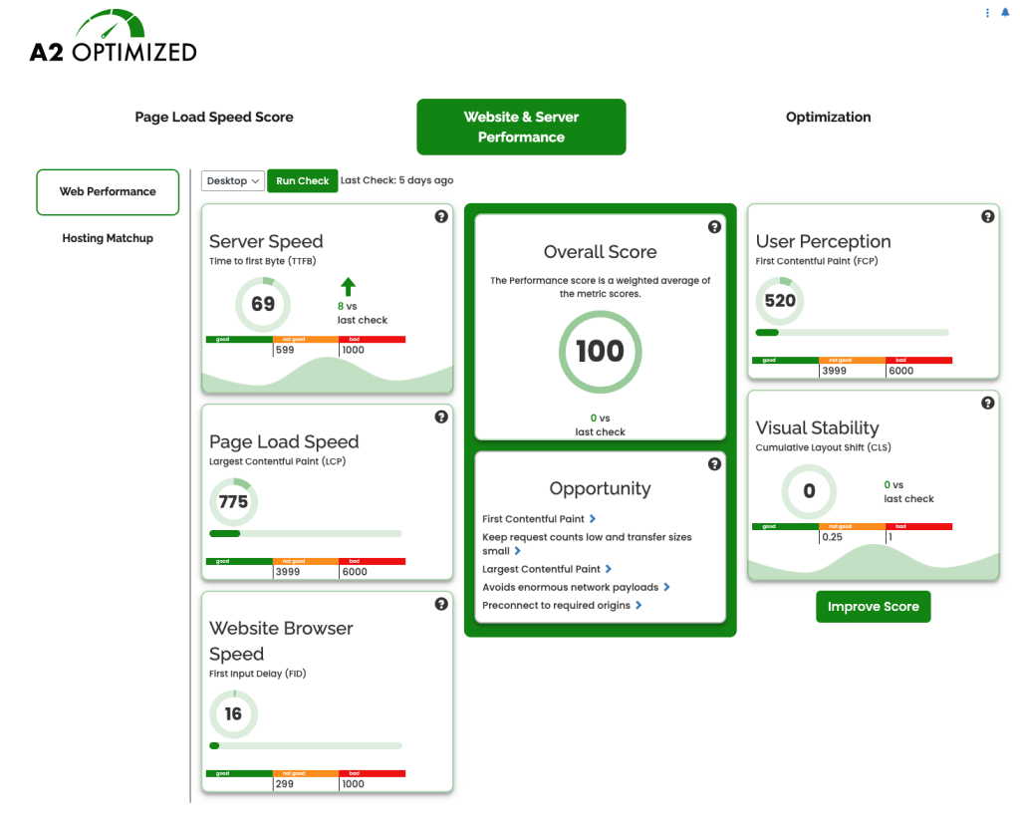Open the Website Browser Speed help icon
This screenshot has width=1020, height=839.
click(x=441, y=604)
